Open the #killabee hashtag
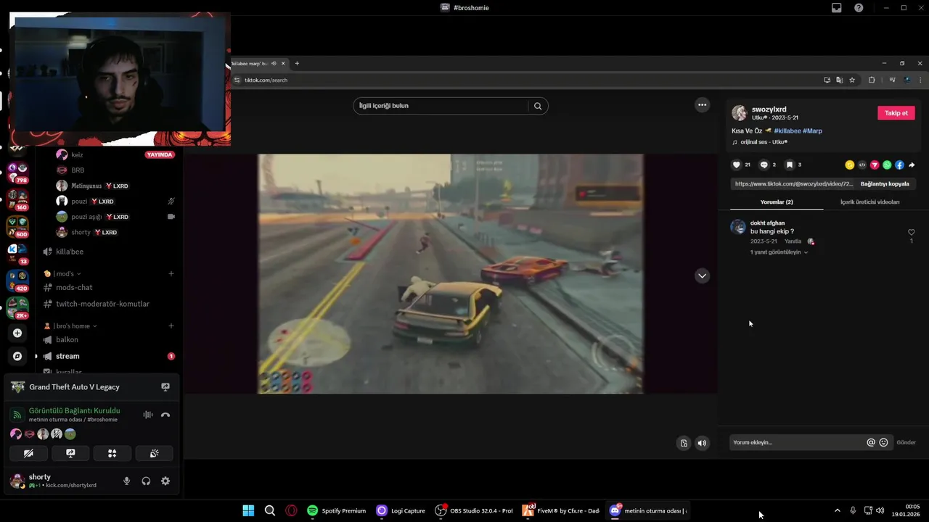Screen dimensions: 929x522 point(787,131)
